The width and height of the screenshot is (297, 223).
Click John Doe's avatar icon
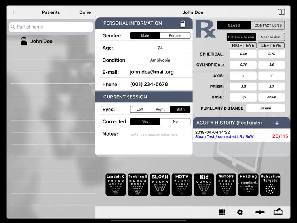point(24,41)
